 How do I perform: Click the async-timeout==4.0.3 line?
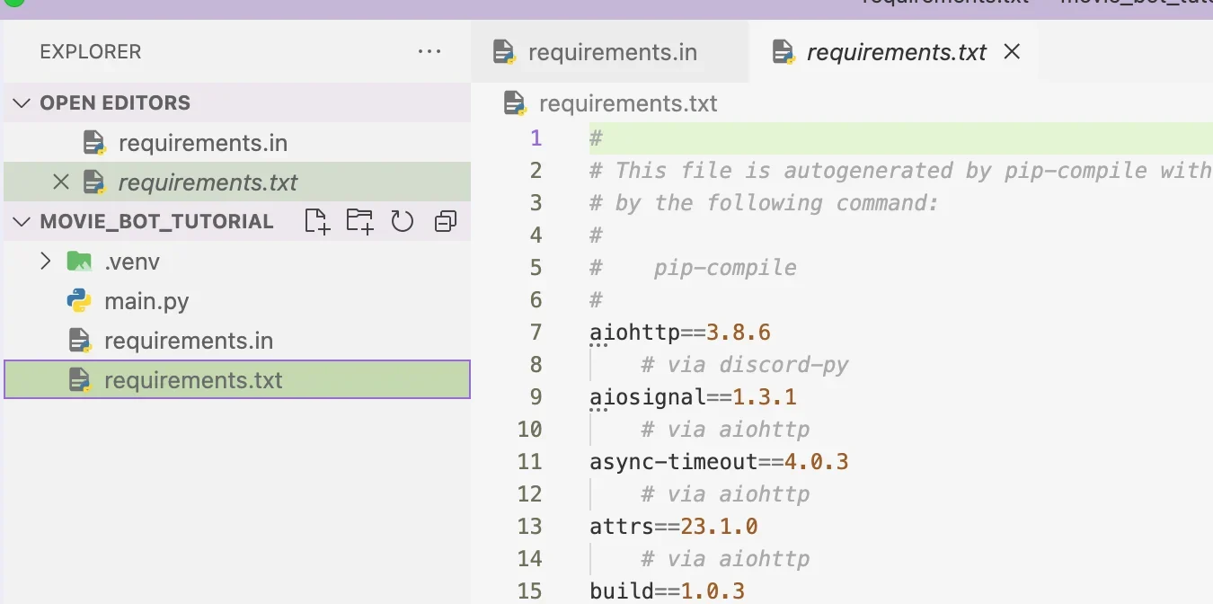pyautogui.click(x=719, y=462)
